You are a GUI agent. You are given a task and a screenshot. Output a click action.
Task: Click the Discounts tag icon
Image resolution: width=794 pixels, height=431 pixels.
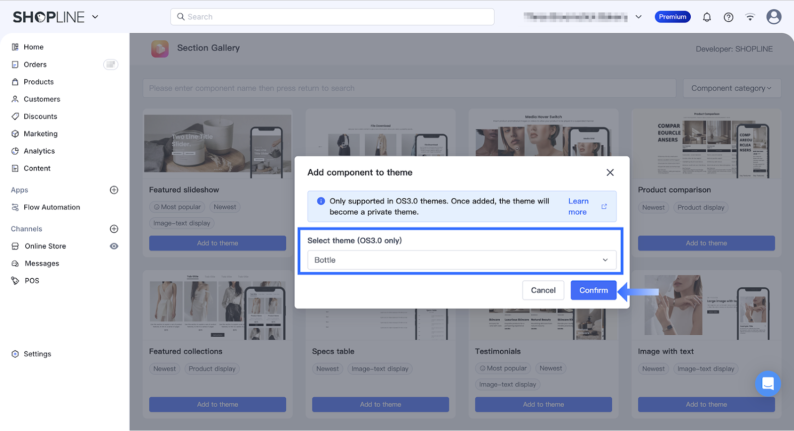click(x=15, y=117)
